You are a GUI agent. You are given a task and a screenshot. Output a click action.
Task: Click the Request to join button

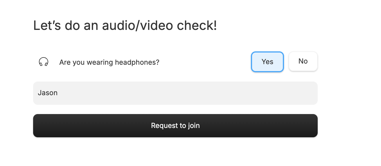(175, 126)
